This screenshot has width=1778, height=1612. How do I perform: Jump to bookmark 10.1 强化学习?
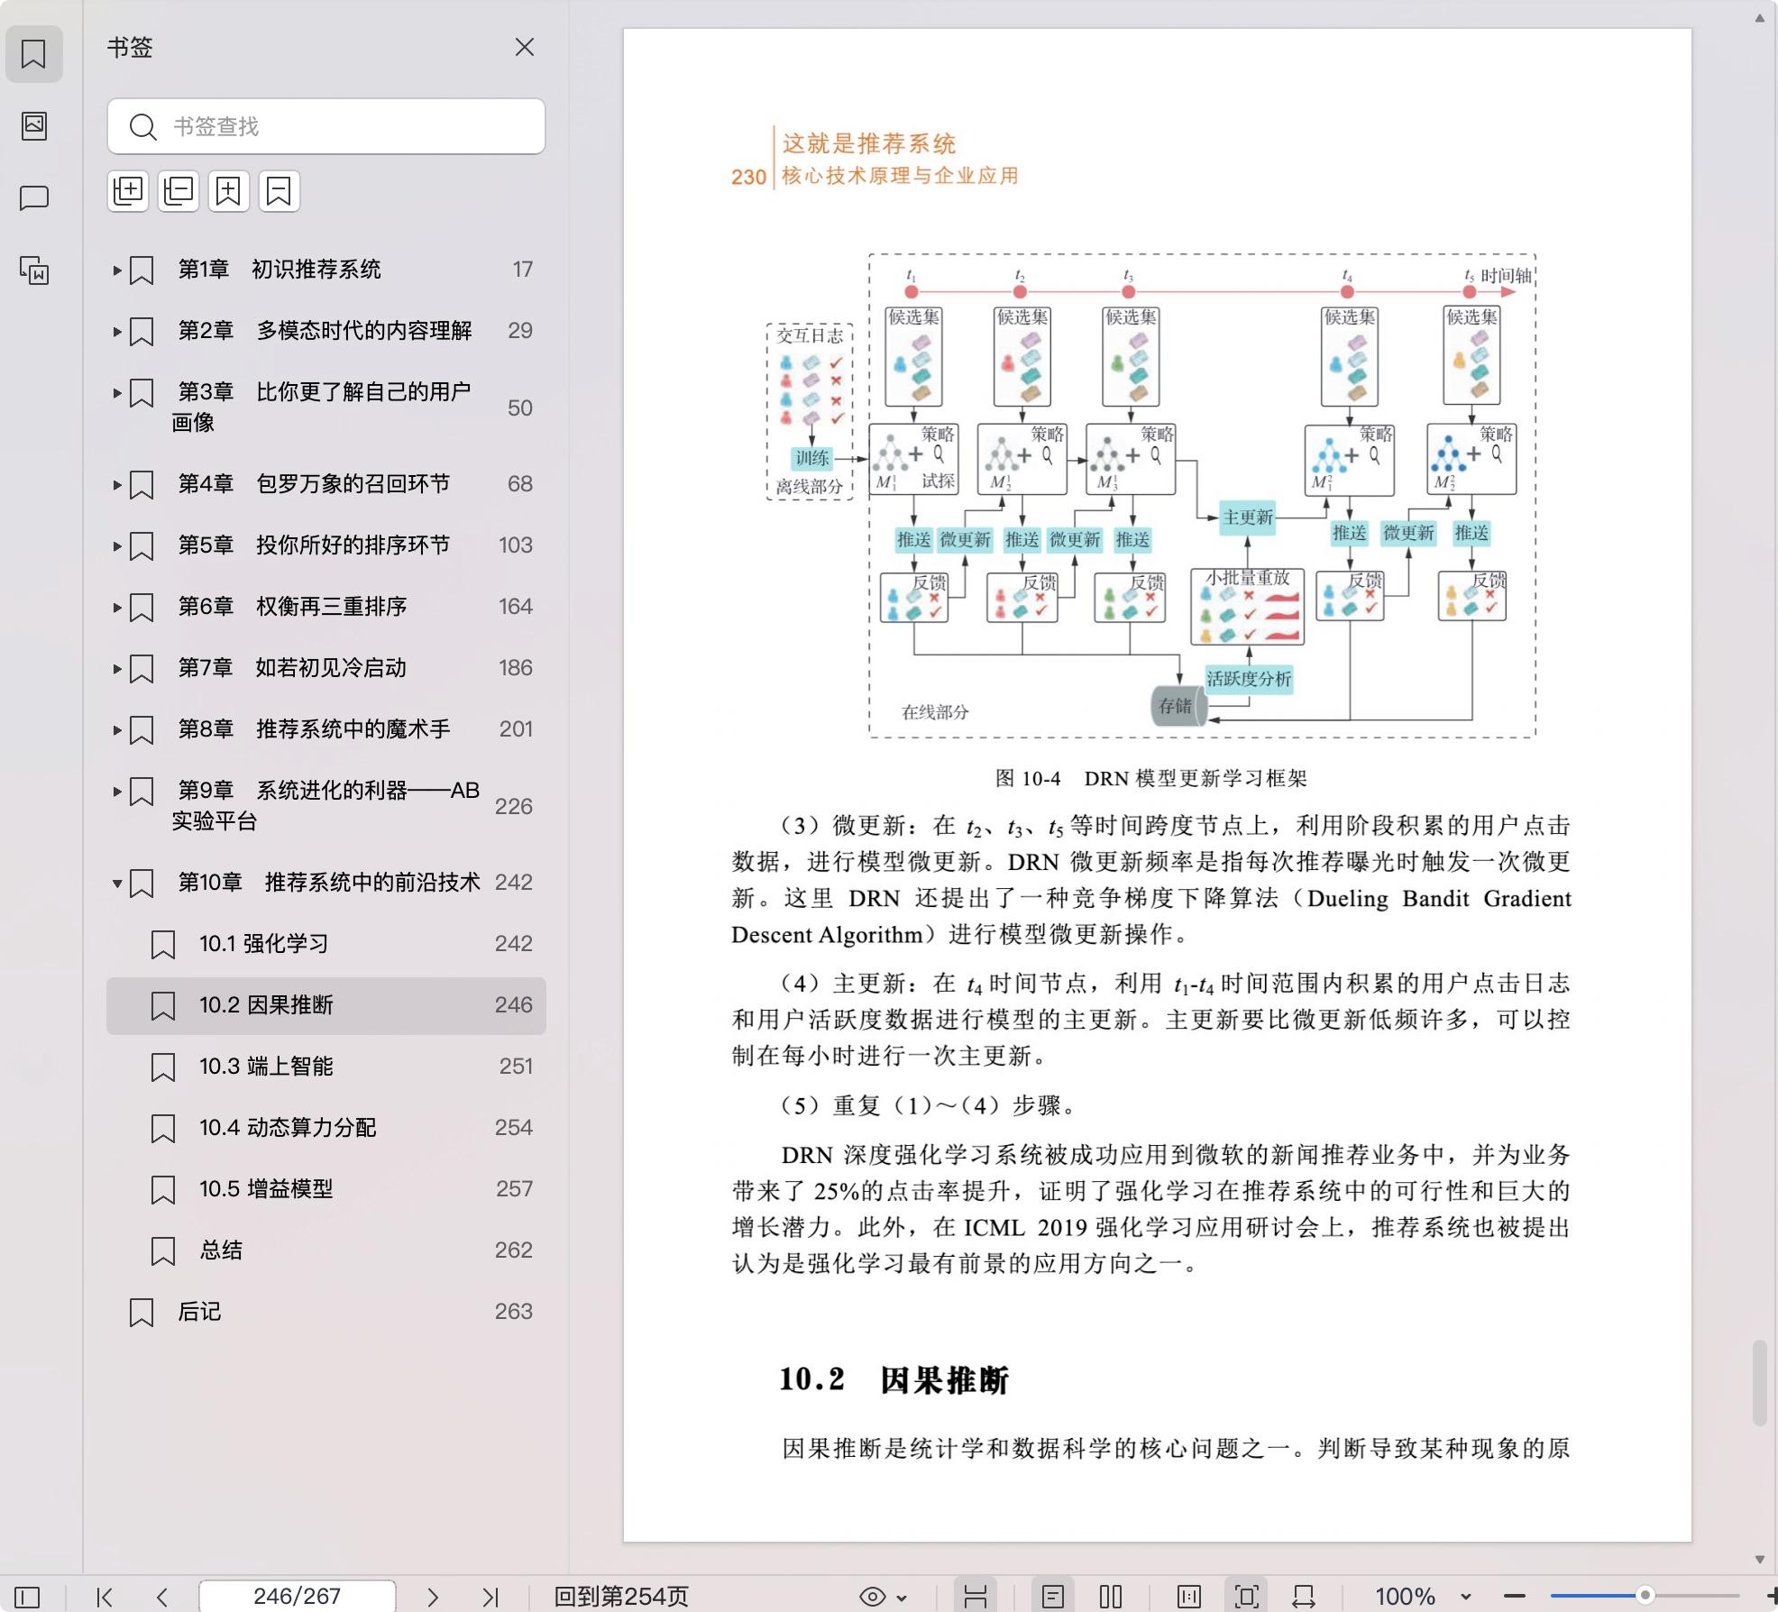click(326, 944)
